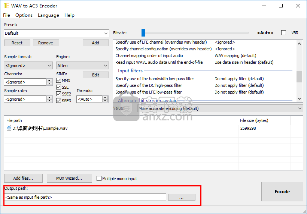The width and height of the screenshot is (307, 214).
Task: Click the Sample rate input field
Action: pos(25,99)
